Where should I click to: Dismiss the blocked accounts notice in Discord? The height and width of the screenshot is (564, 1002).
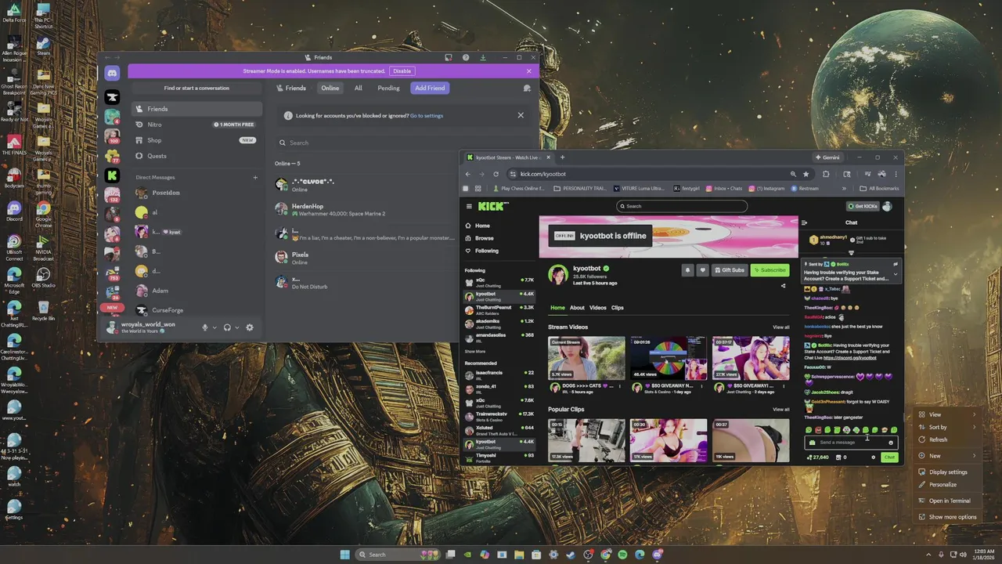point(521,115)
